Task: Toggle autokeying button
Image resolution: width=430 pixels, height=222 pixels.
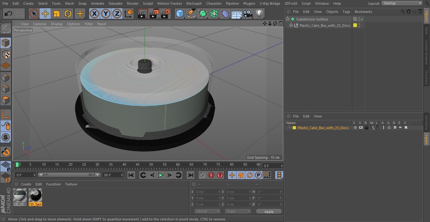Action: [x=211, y=175]
